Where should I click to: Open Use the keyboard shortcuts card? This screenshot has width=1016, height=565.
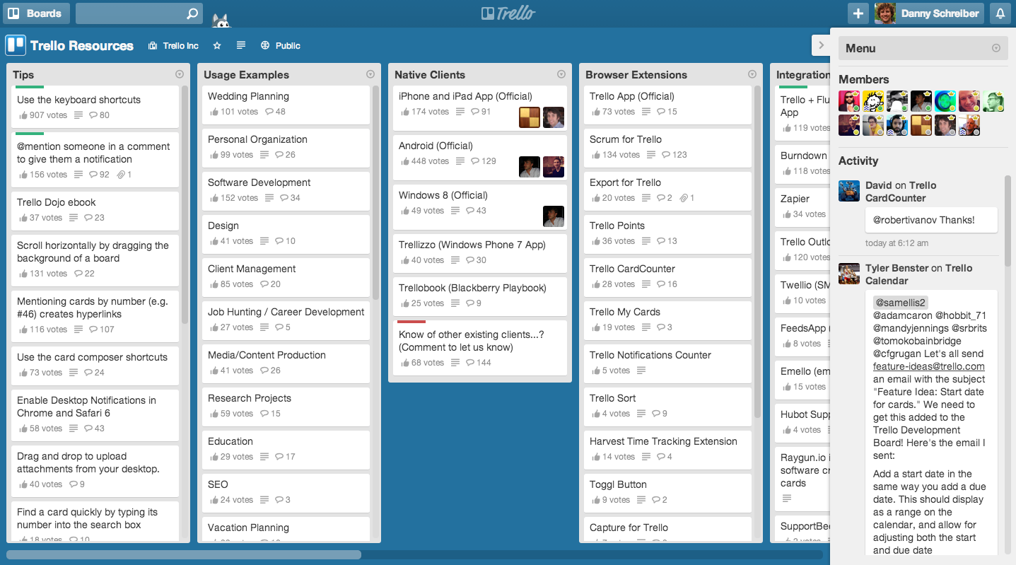coord(95,107)
